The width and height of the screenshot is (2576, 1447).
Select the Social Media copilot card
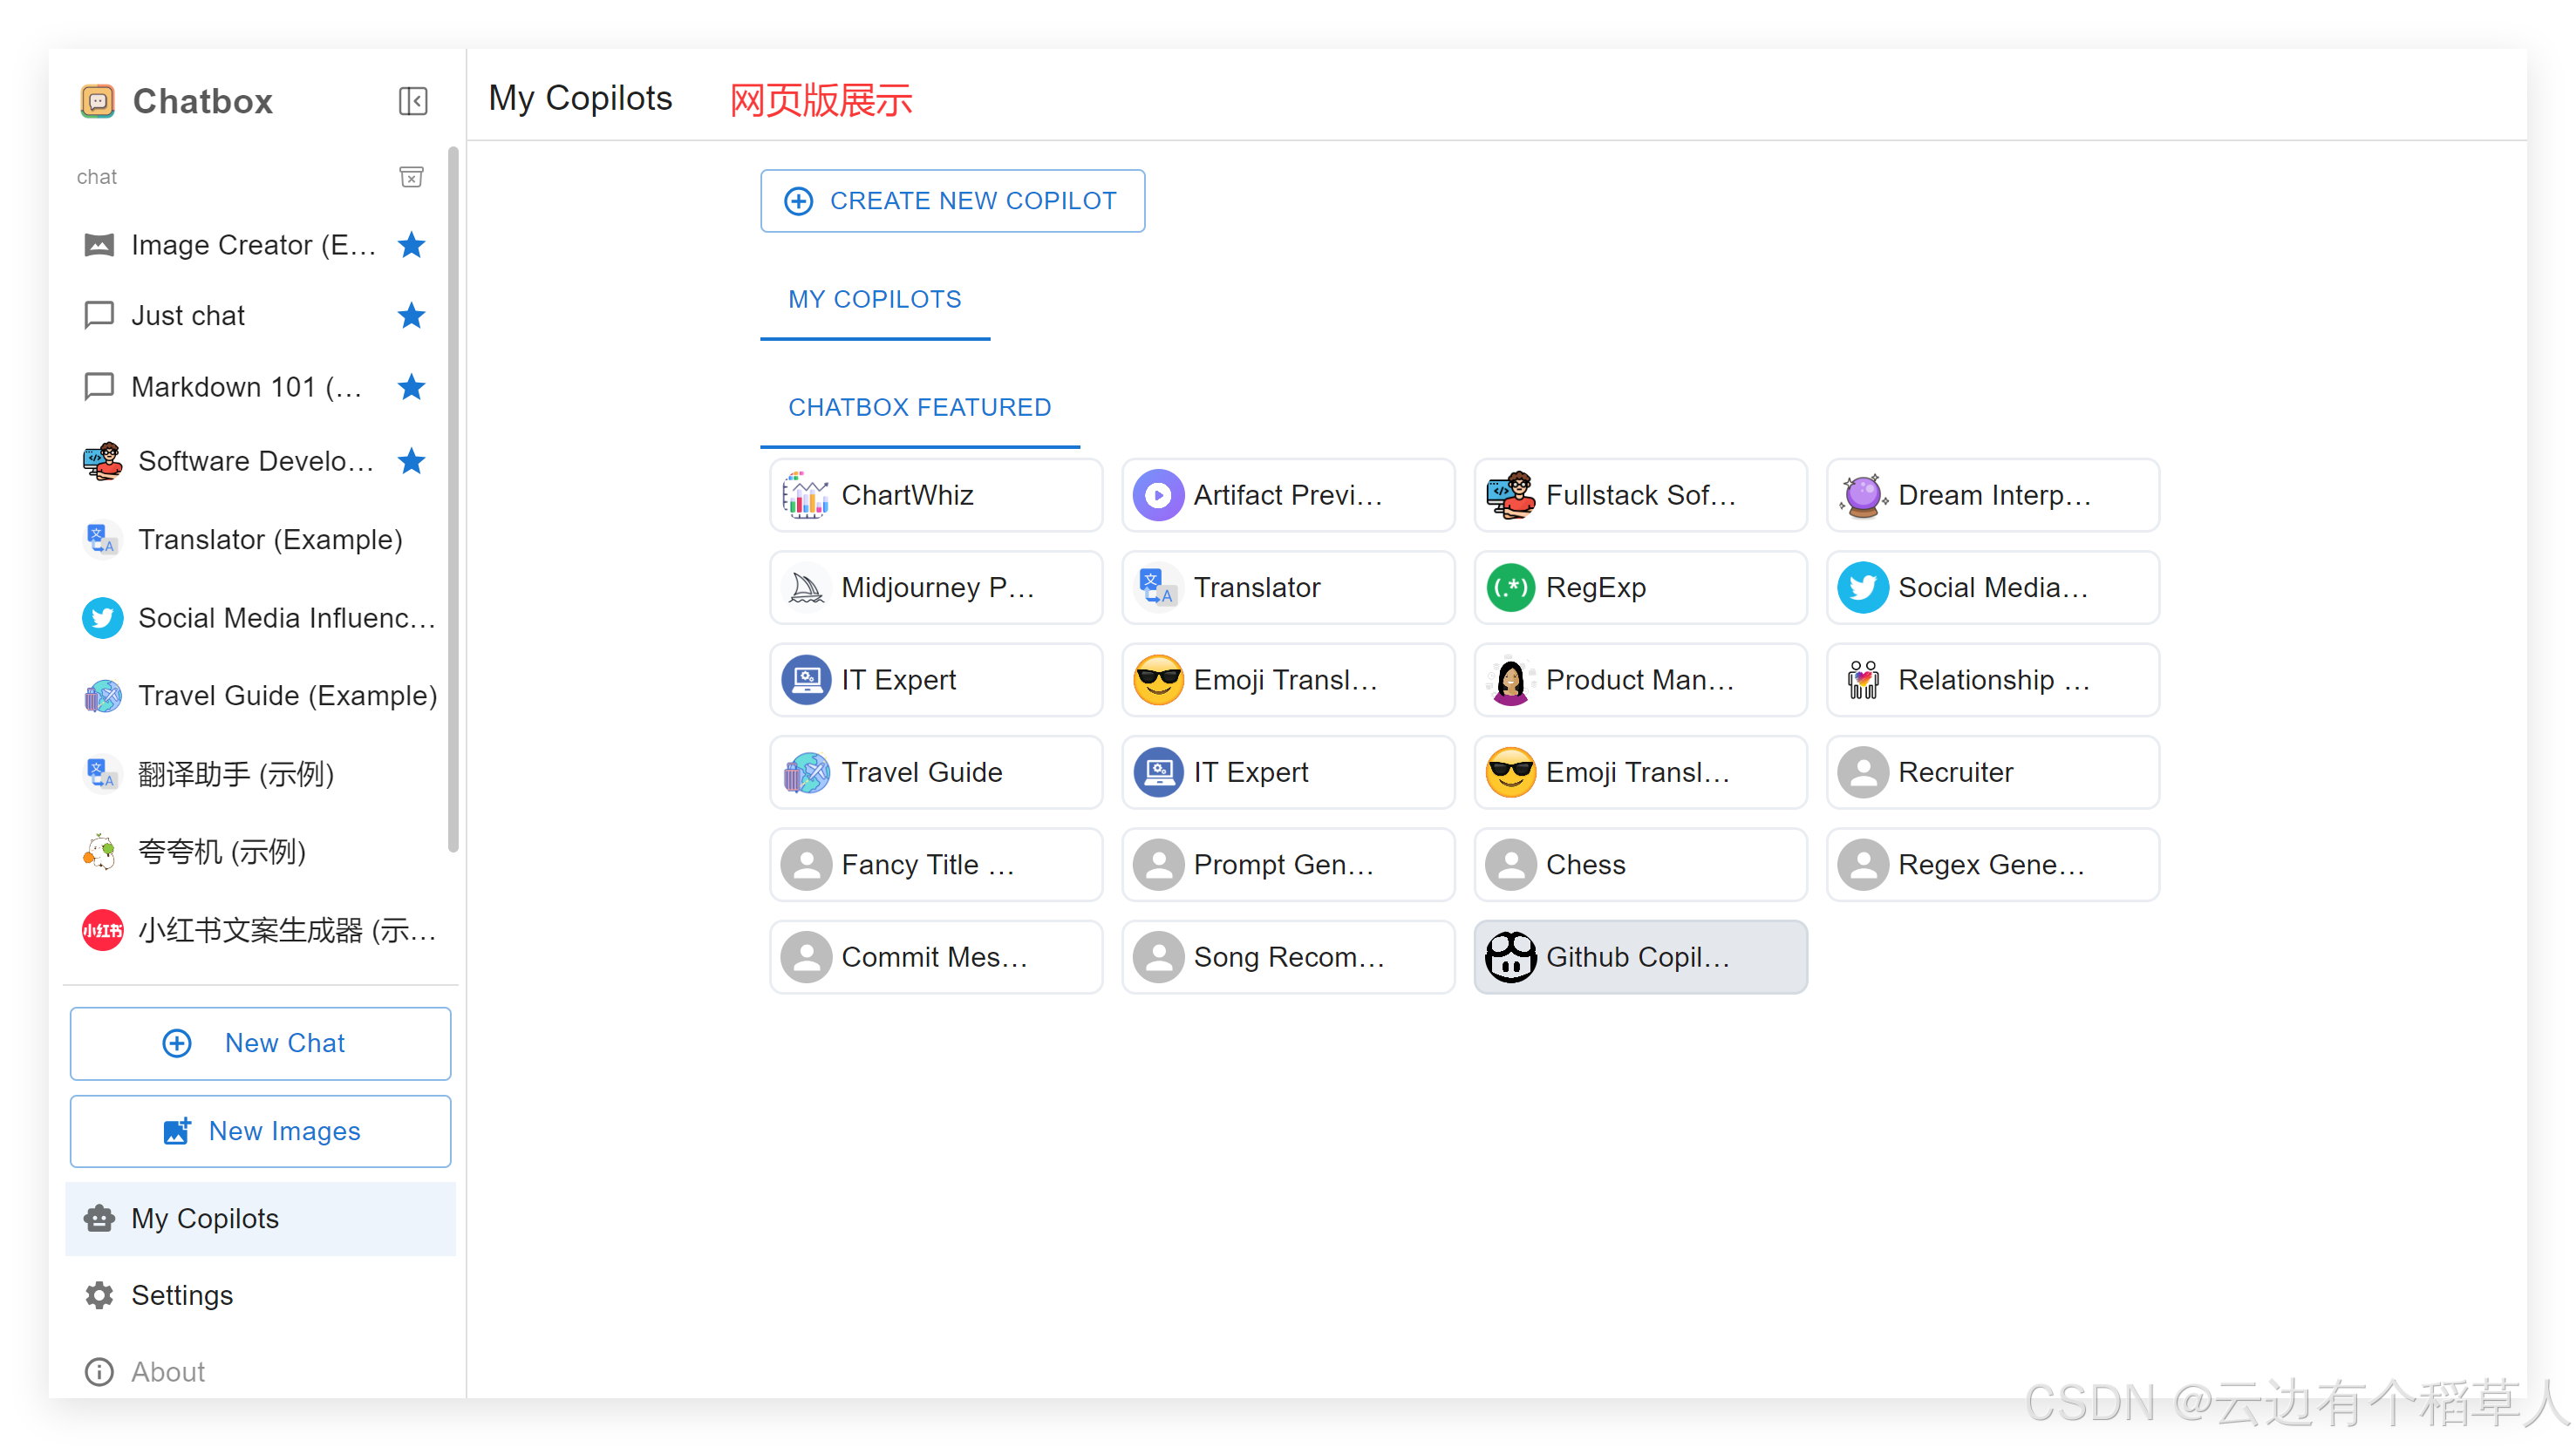[1992, 588]
